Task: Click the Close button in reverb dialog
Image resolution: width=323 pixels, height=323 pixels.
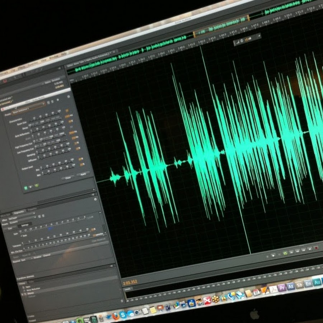Action: pos(67,177)
